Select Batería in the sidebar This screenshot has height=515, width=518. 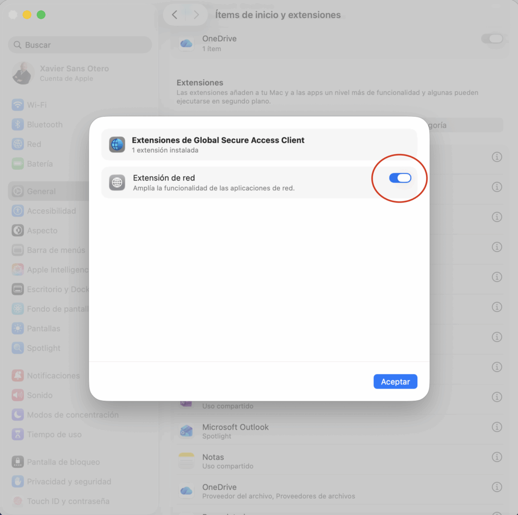pos(39,164)
